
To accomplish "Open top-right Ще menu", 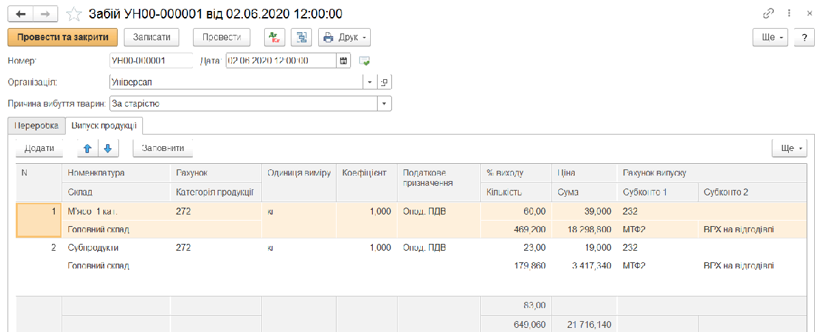I will pyautogui.click(x=771, y=37).
